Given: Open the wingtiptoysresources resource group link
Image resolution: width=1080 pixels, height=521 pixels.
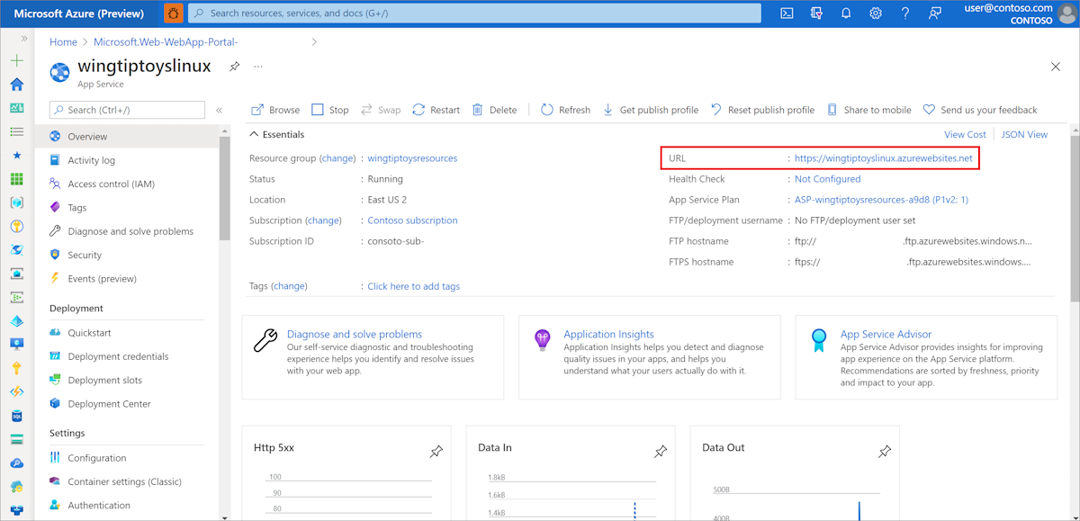Looking at the screenshot, I should pos(412,157).
